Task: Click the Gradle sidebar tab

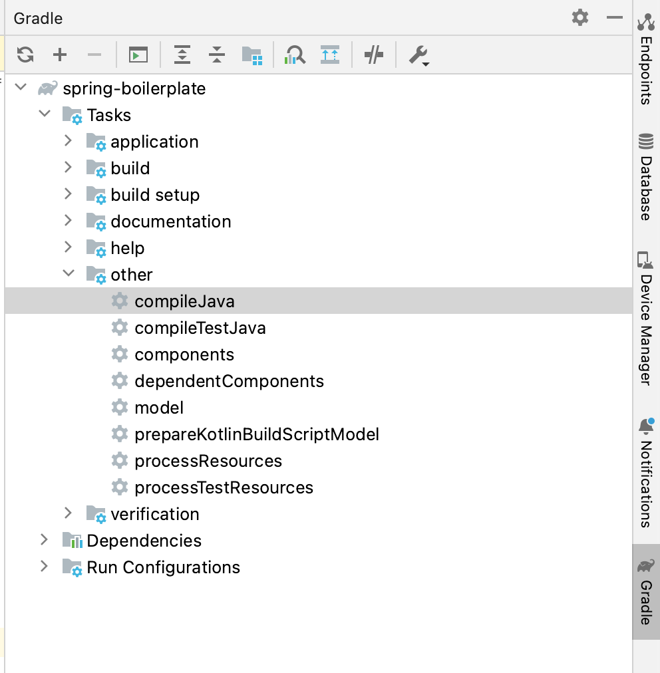Action: 646,592
